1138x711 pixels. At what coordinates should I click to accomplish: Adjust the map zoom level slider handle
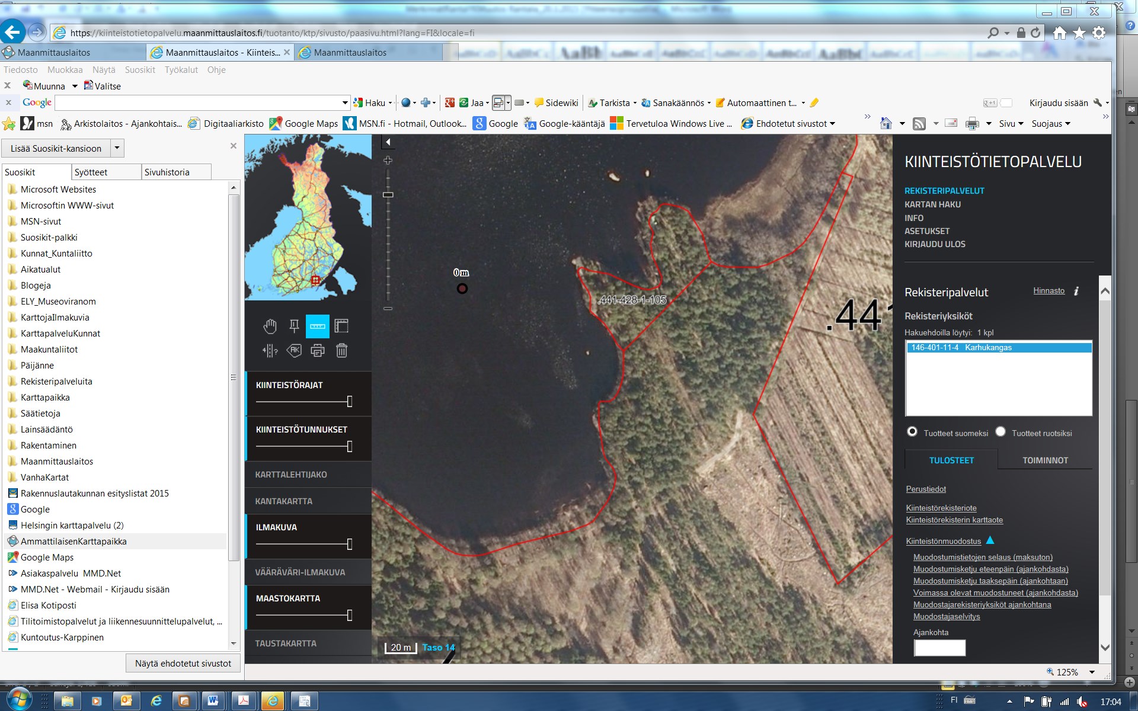pyautogui.click(x=388, y=195)
